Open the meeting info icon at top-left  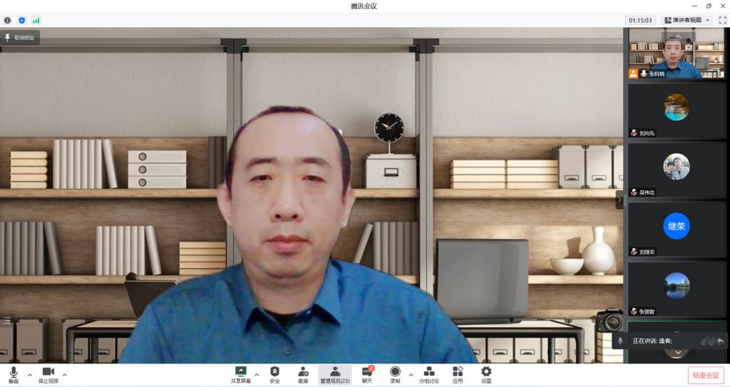pyautogui.click(x=8, y=21)
